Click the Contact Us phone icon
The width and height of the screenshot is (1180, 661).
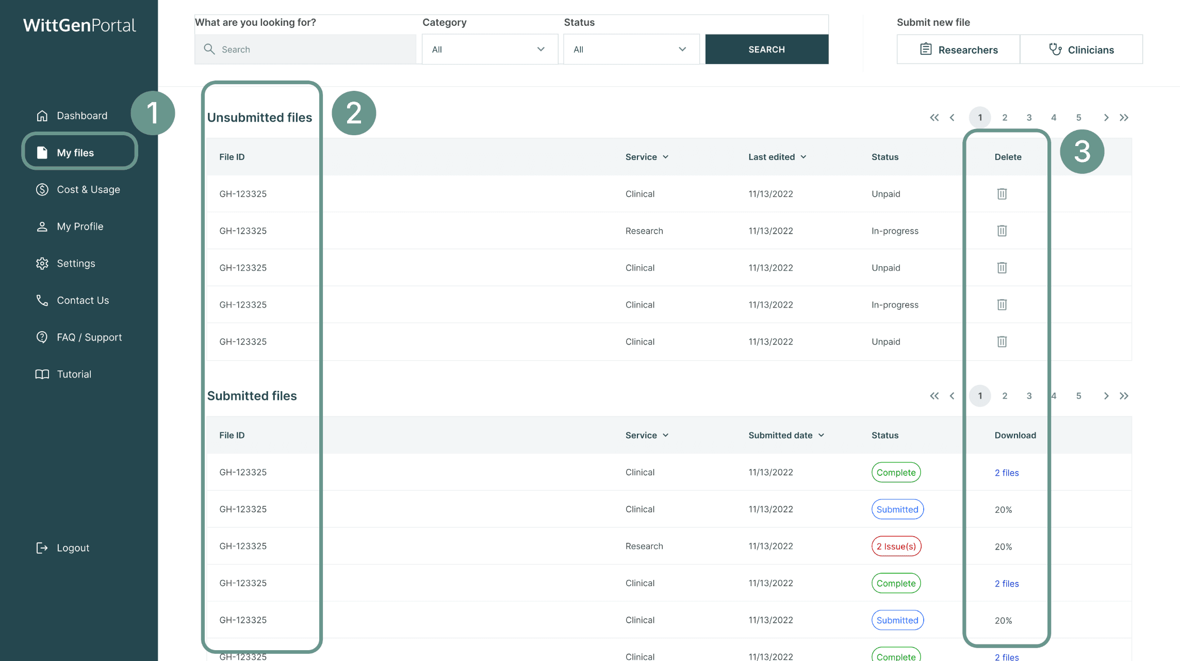(42, 300)
